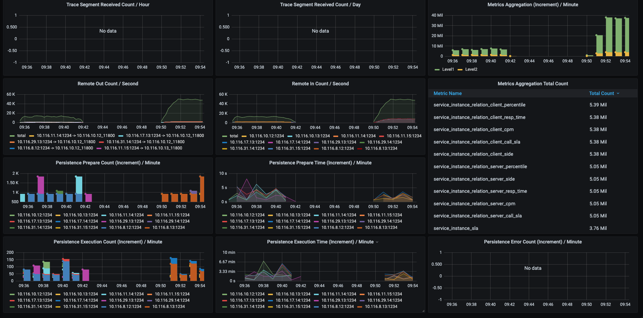Screen dimensions: 643x318
Task: Click 10.116.31.14:1234 -> 10.116.10.12_11800 legend entry
Action: [145, 142]
